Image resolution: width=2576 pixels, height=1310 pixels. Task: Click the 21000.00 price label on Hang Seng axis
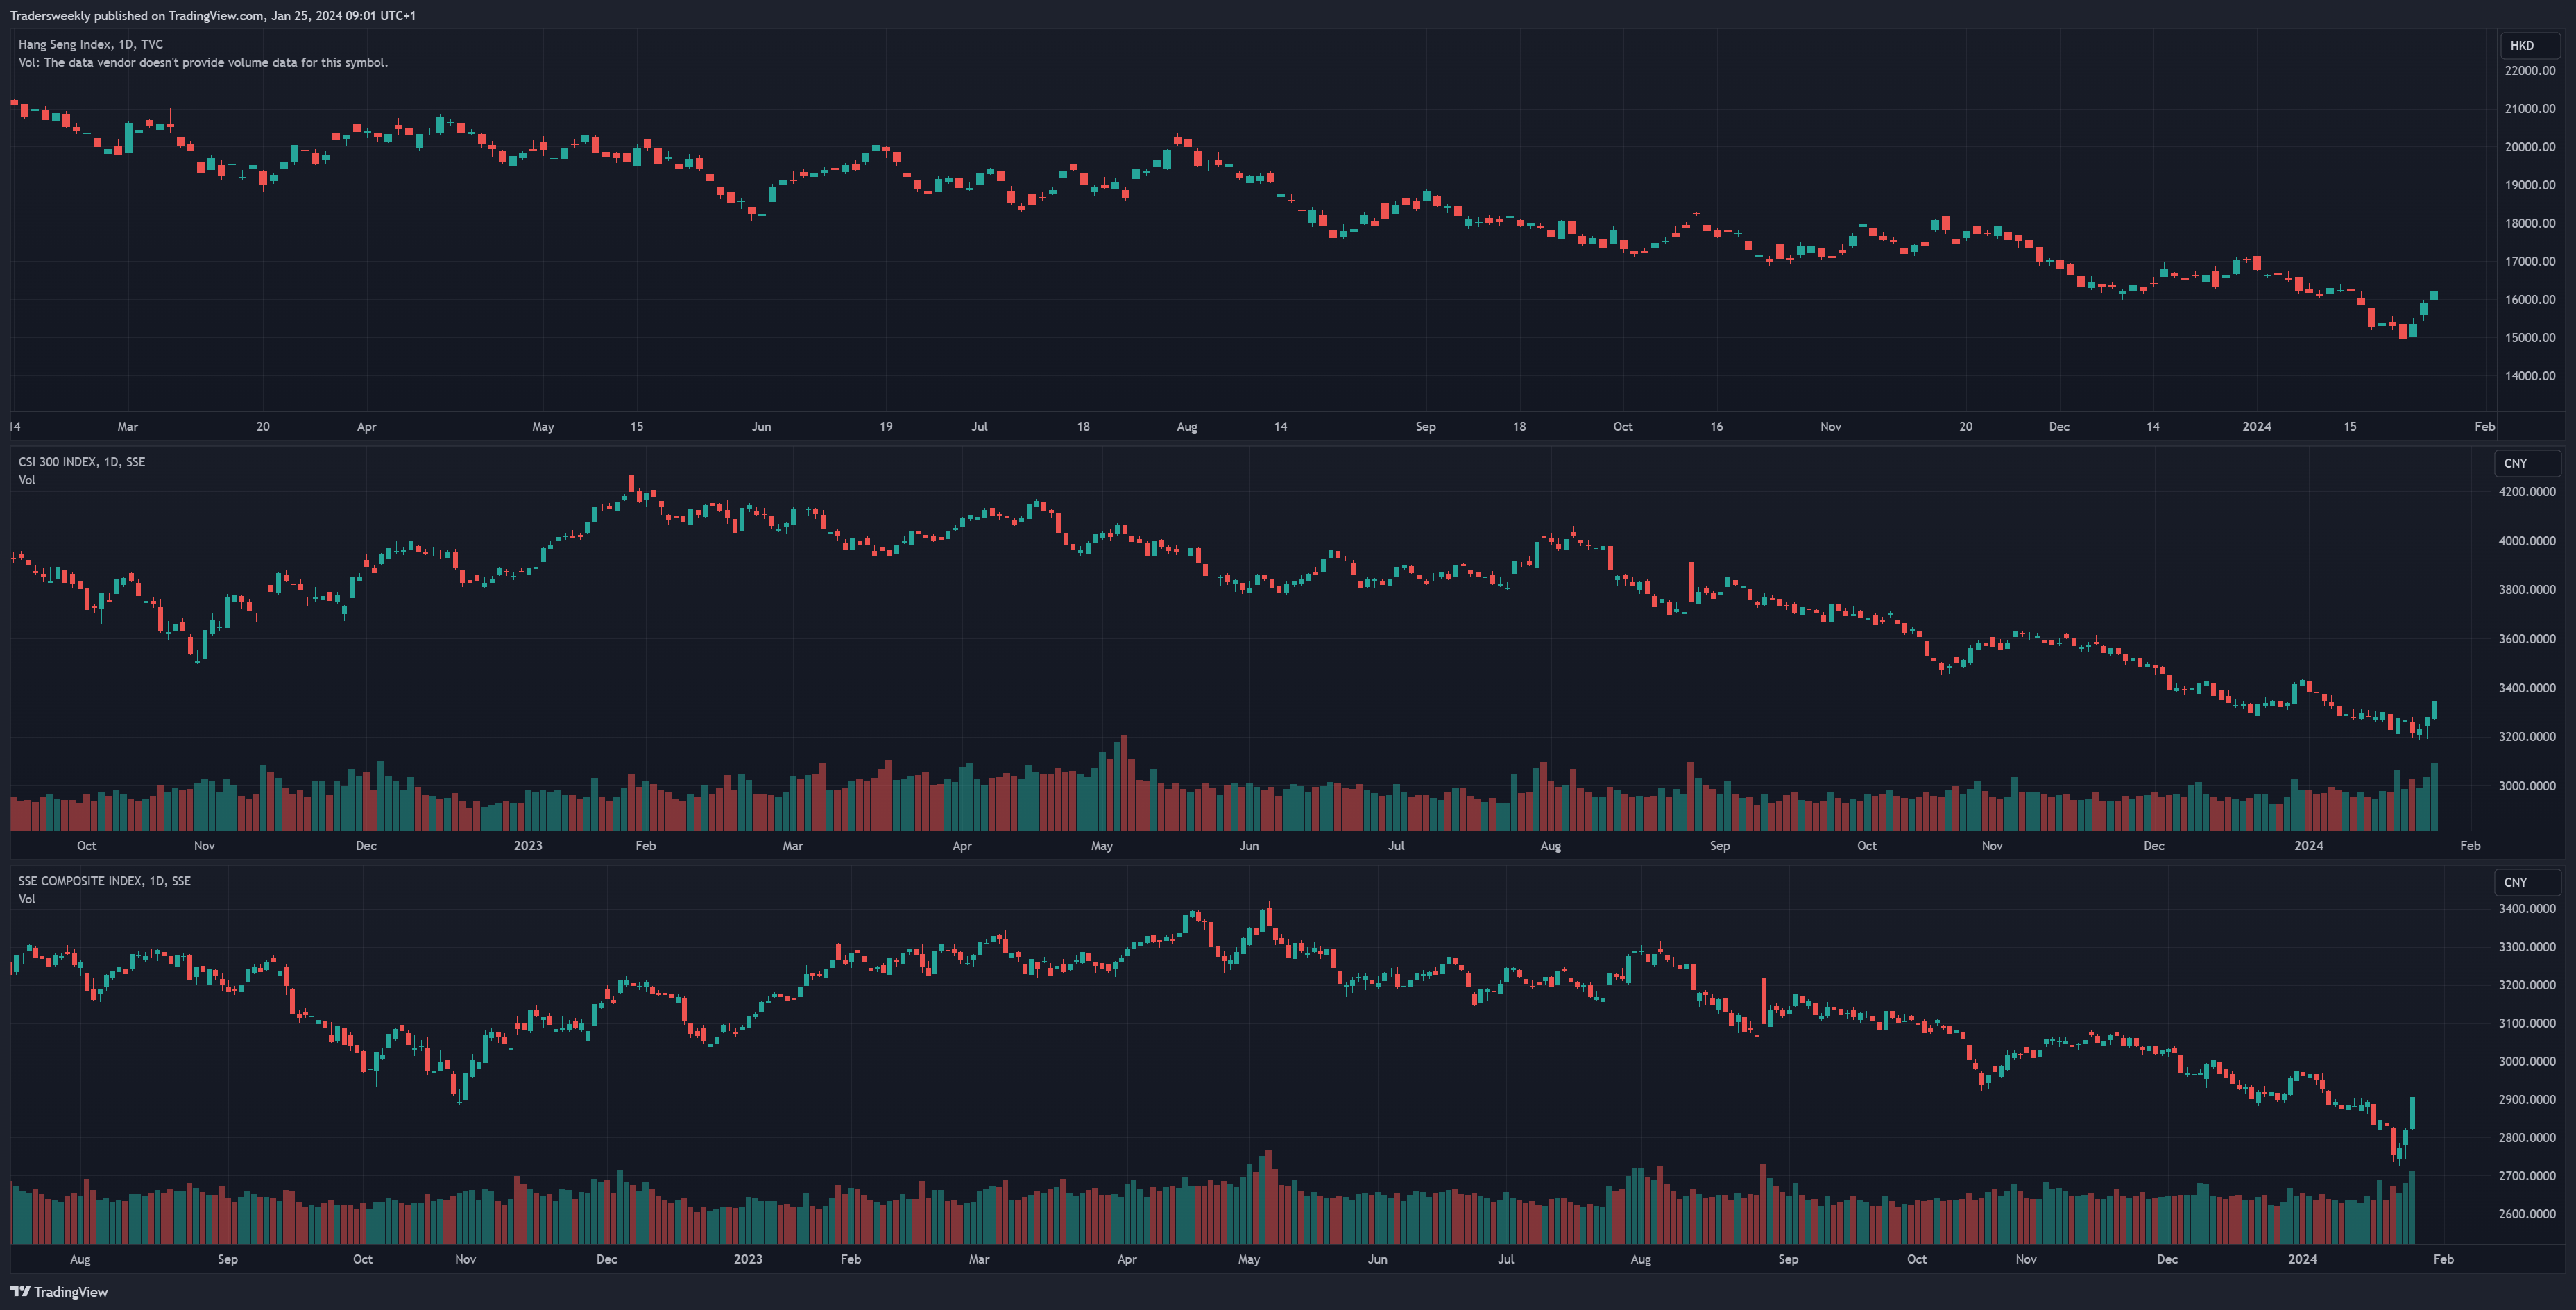[2530, 108]
